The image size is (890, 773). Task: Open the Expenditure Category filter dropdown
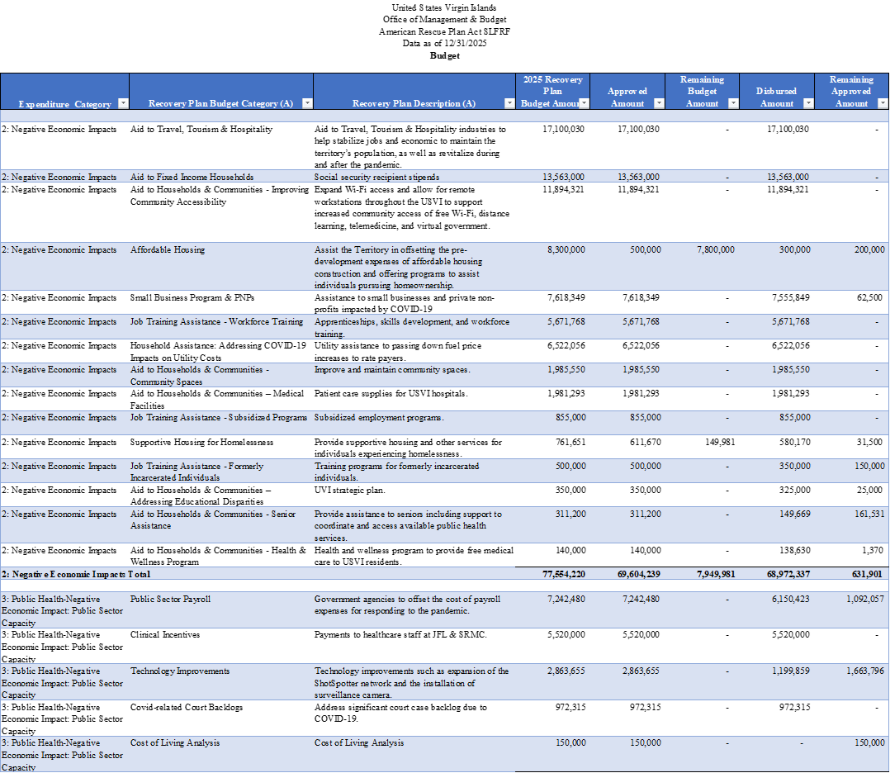click(x=123, y=103)
